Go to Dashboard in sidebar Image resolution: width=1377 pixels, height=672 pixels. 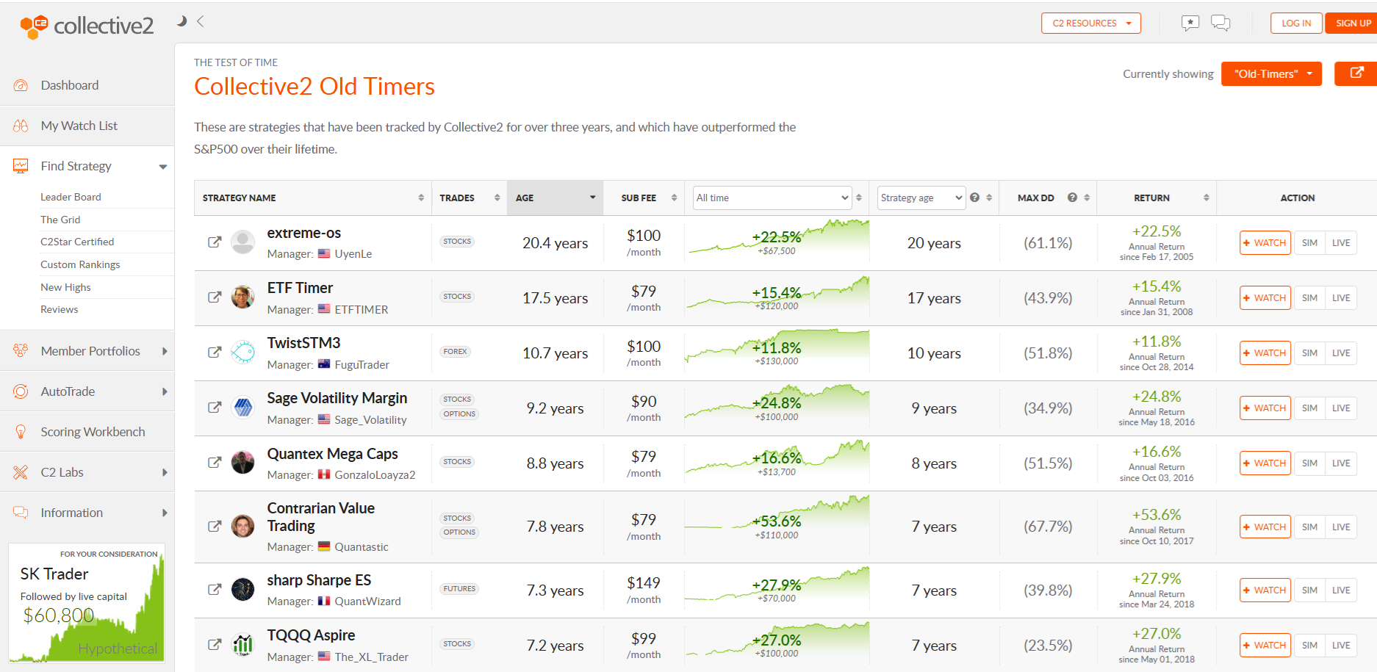click(69, 85)
